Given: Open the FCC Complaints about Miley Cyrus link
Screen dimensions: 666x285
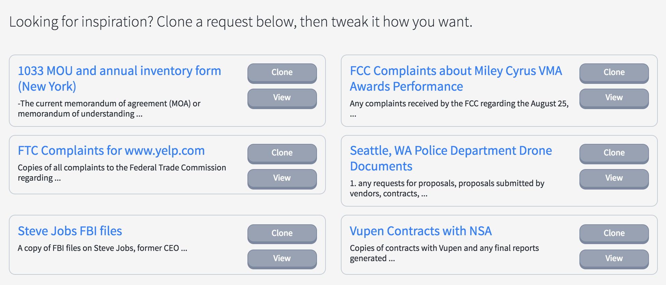Looking at the screenshot, I should click(x=456, y=71).
